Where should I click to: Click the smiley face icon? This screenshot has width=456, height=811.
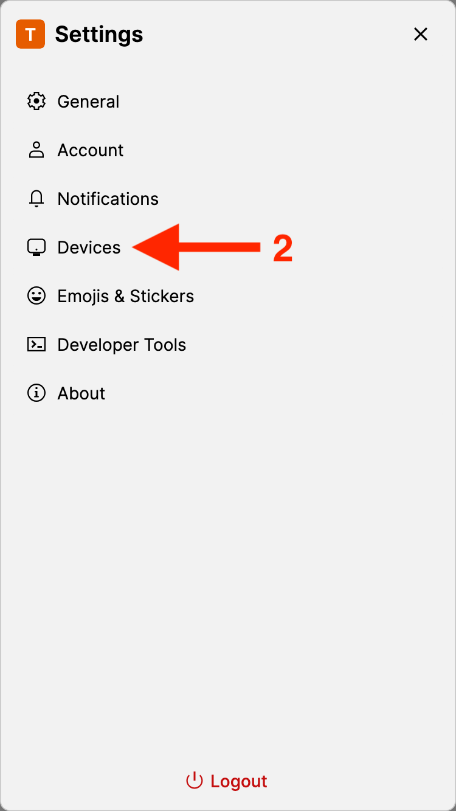[36, 296]
